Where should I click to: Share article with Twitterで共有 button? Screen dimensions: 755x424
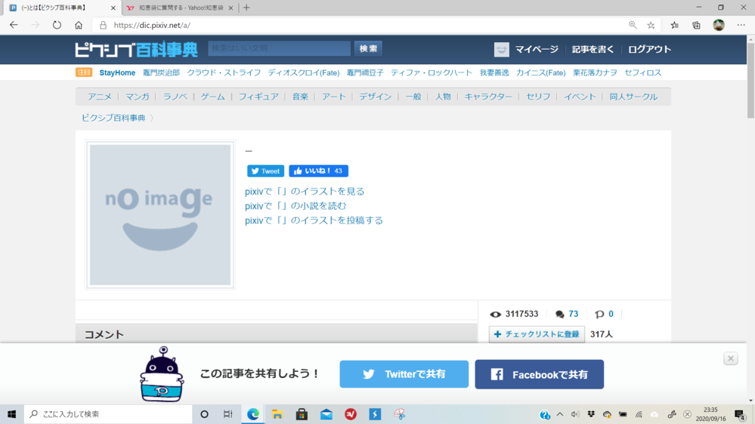click(x=404, y=374)
